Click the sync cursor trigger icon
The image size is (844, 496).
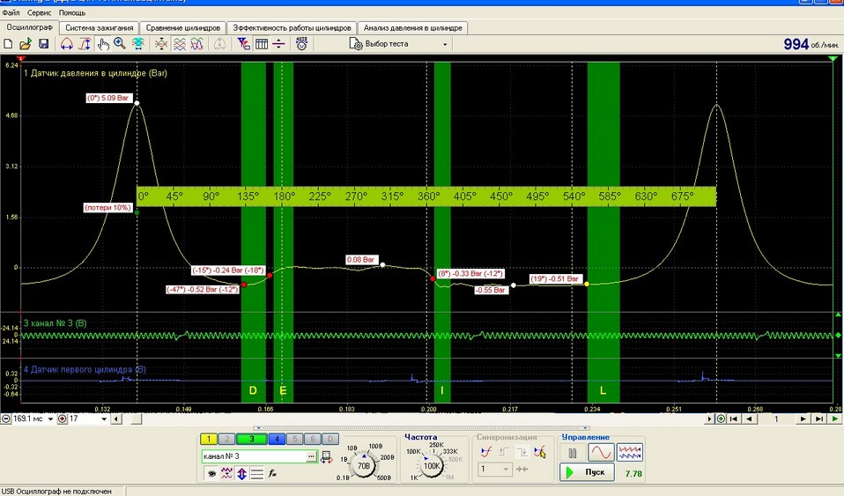pos(540,452)
